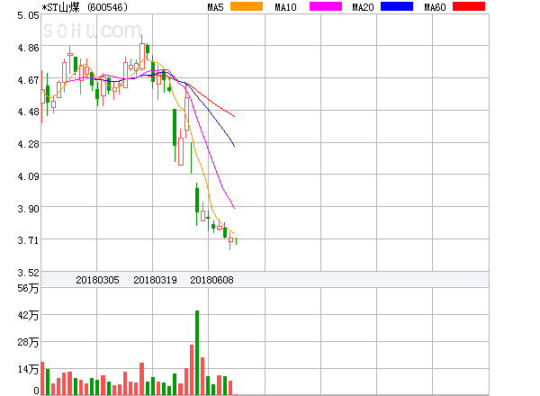Viewport: 540px width, 396px height.
Task: Click the MA20 legend label
Action: click(x=363, y=7)
